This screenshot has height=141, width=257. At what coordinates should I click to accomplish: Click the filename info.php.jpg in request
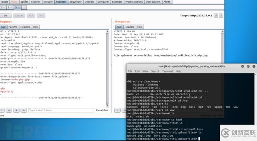(x=20, y=80)
